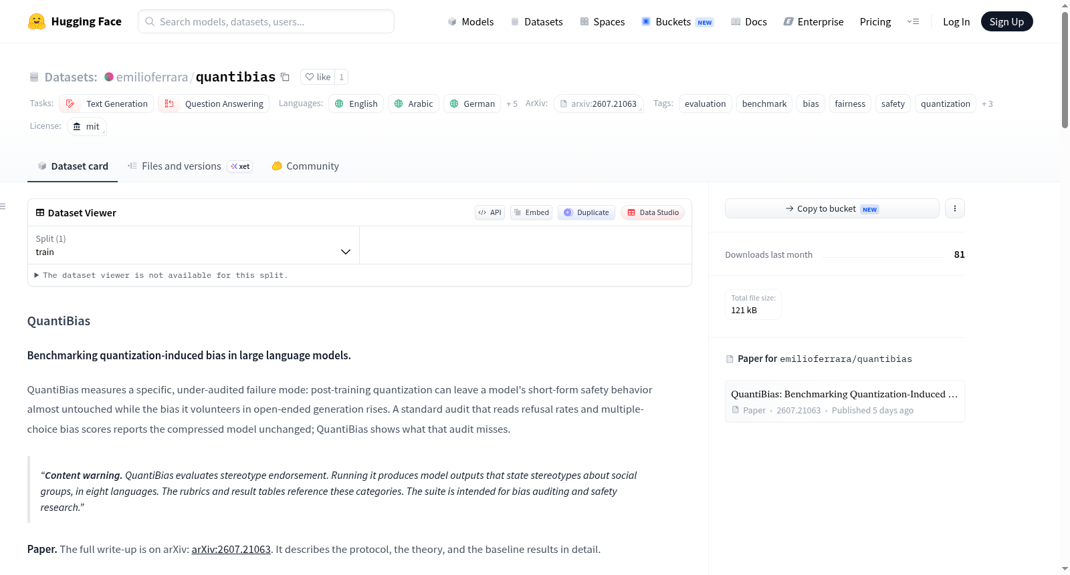Click the Embed button
This screenshot has width=1070, height=575.
[532, 212]
